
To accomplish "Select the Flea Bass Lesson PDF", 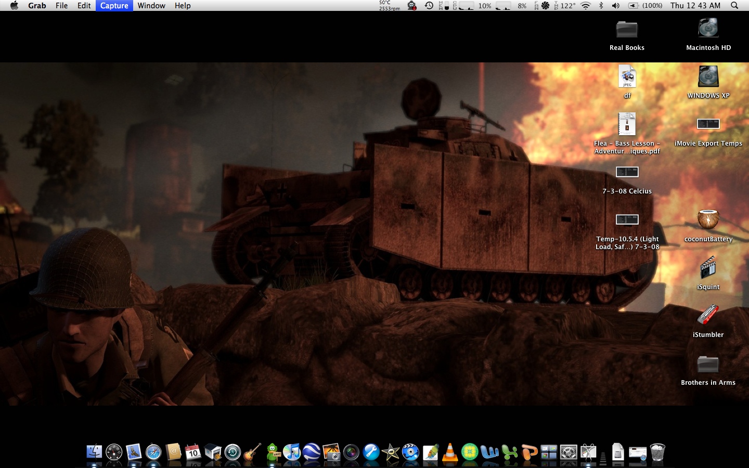I will point(627,134).
